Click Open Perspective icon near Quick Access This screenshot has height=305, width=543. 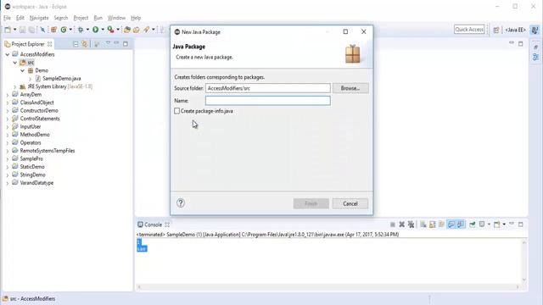tap(496, 30)
